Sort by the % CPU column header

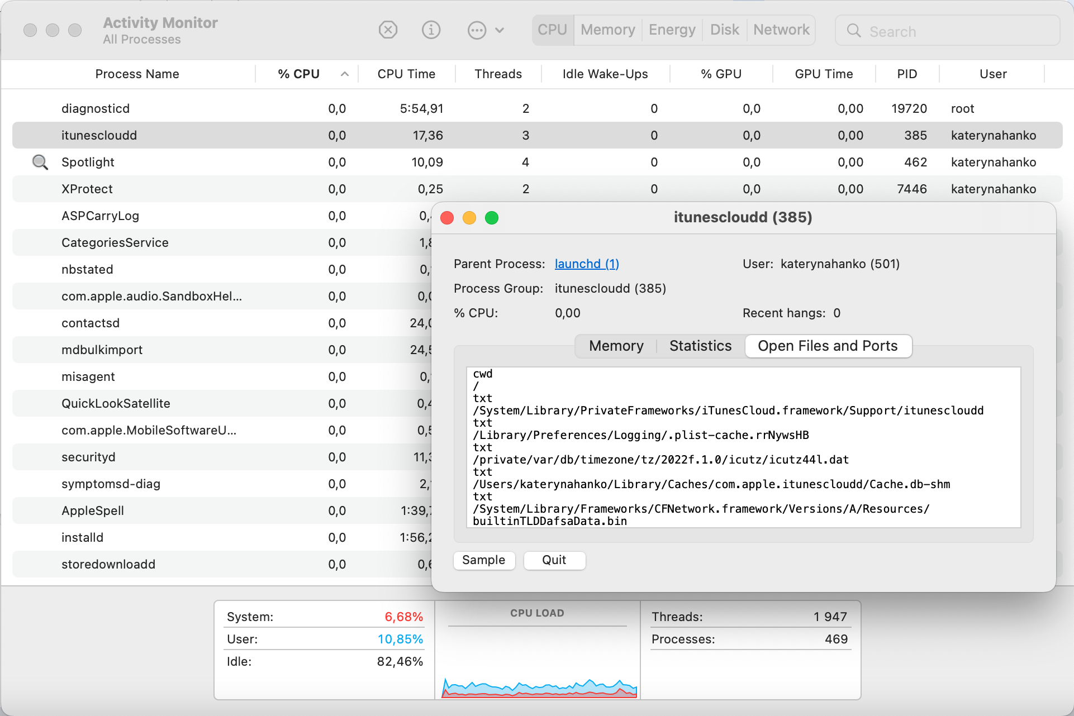point(307,74)
